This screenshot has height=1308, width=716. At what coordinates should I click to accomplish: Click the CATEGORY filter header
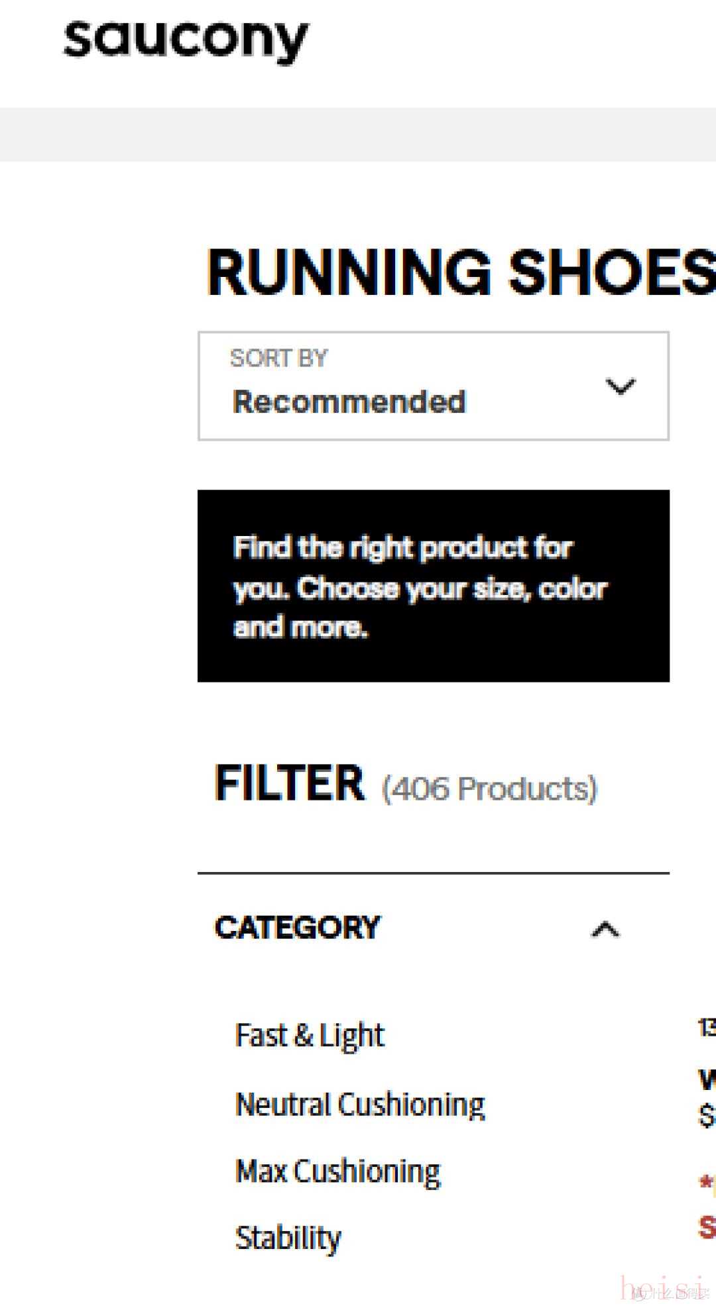click(x=297, y=928)
